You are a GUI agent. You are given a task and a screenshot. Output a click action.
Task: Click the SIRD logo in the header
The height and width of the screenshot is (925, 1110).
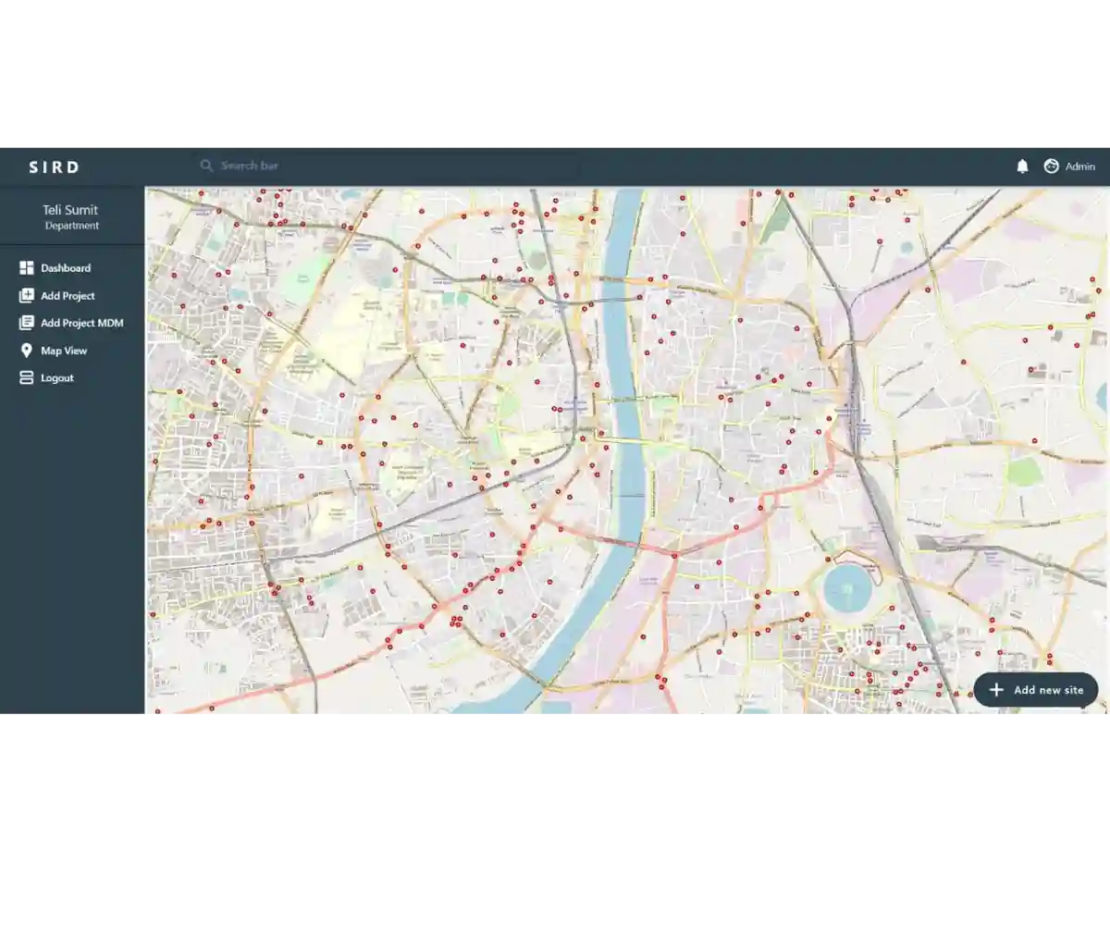[x=54, y=167]
